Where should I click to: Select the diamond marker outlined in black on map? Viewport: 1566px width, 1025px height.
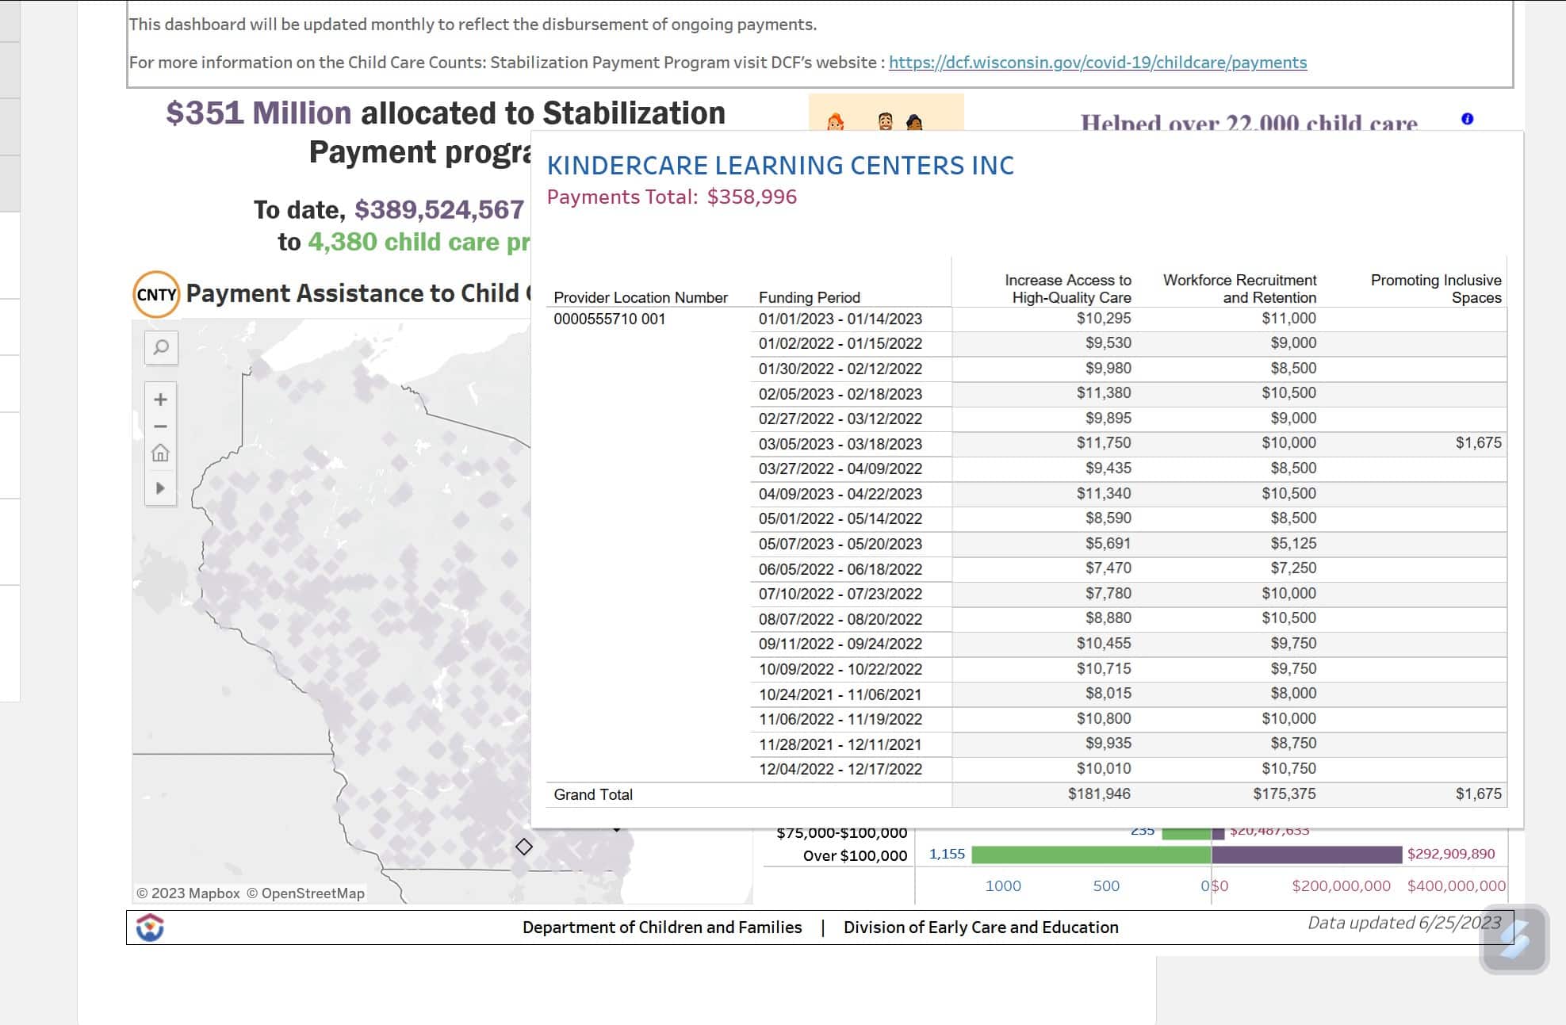tap(524, 847)
